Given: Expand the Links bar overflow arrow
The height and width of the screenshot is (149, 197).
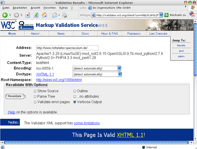Looking at the screenshot, I should (x=186, y=6).
